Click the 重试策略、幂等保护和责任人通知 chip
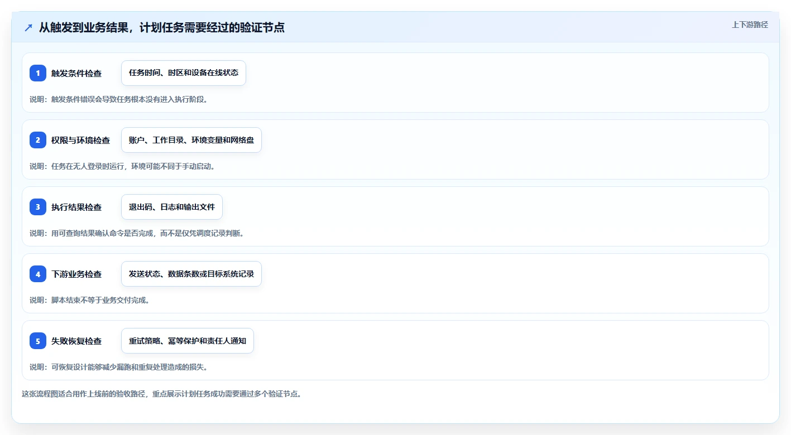Image resolution: width=791 pixels, height=435 pixels. pyautogui.click(x=188, y=341)
